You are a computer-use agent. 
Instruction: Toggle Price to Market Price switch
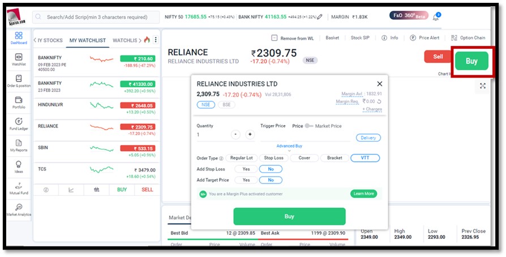(309, 126)
